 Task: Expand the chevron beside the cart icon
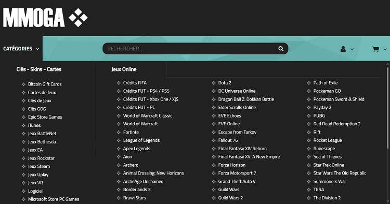385,49
